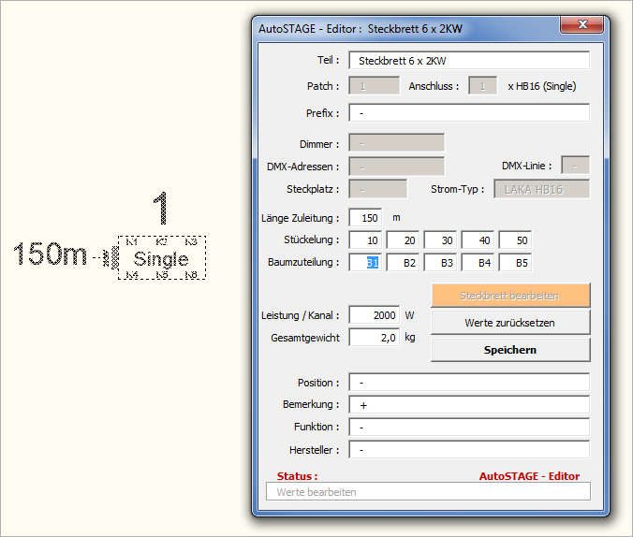
Task: Focus the Prefix text field
Action: (469, 113)
